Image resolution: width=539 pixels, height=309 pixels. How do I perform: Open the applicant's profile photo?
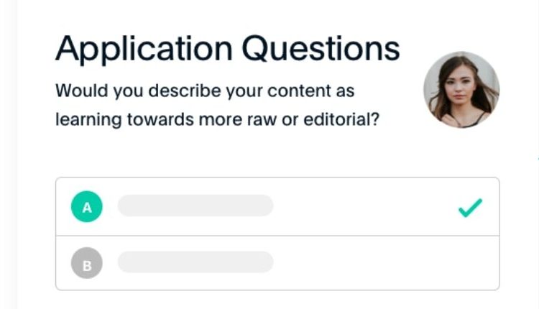[x=461, y=90]
